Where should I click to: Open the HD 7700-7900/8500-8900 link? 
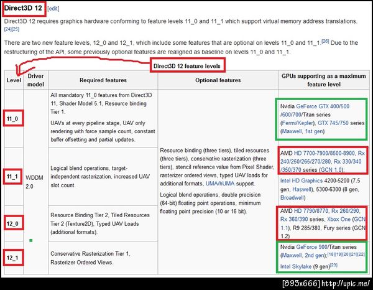click(x=325, y=153)
